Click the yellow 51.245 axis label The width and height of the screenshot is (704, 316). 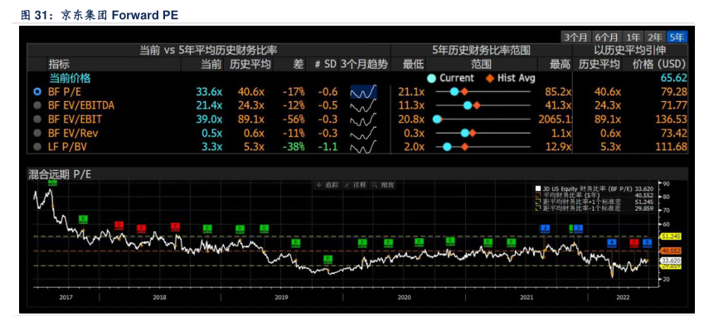tap(670, 236)
